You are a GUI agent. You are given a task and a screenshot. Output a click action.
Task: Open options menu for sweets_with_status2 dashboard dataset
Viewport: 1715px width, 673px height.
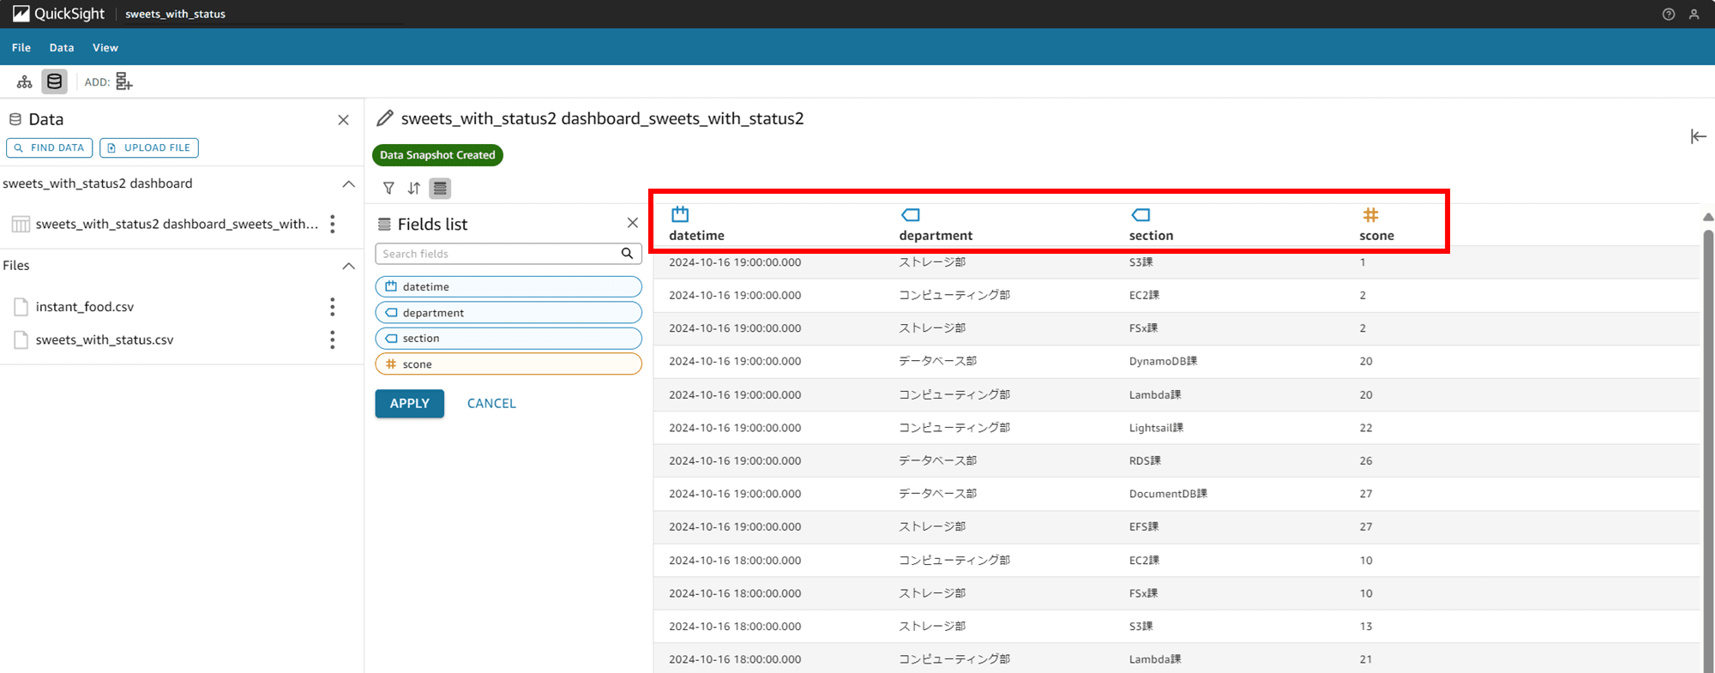pyautogui.click(x=333, y=224)
